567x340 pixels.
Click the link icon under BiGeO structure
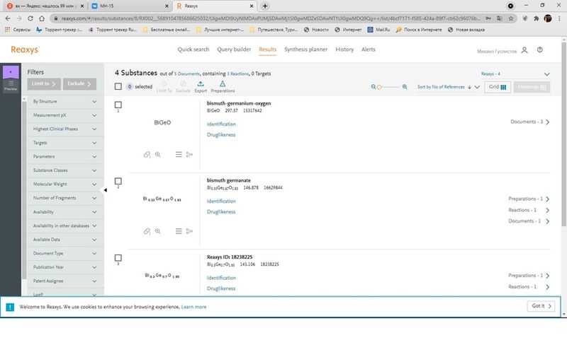click(147, 153)
